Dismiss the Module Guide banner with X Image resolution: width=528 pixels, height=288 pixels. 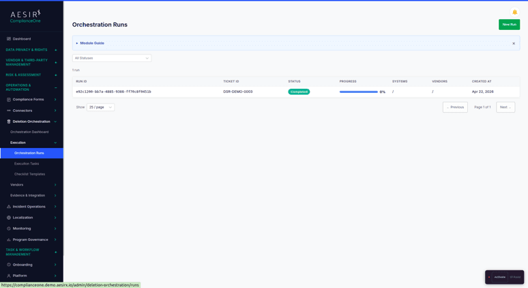514,43
